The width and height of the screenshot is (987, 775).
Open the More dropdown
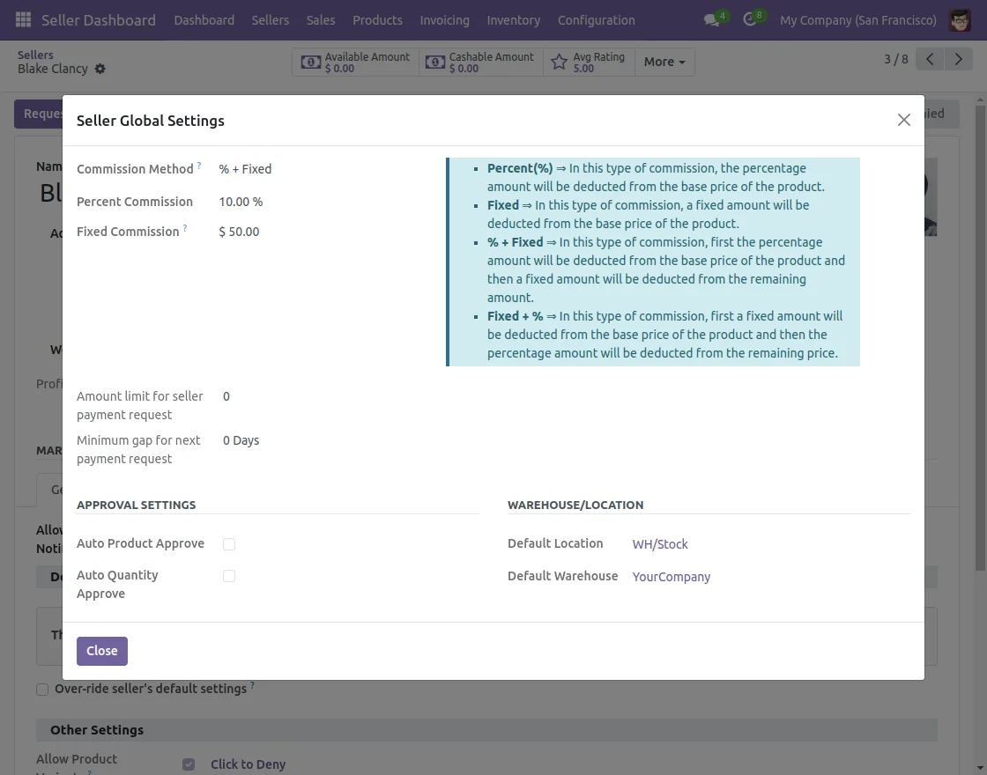pos(664,62)
